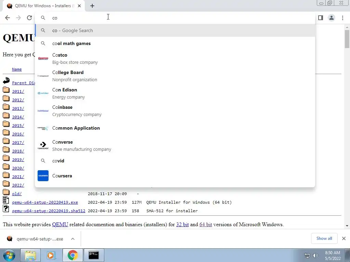This screenshot has height=262, width=350.
Task: Open a new browser tab
Action: (92, 6)
